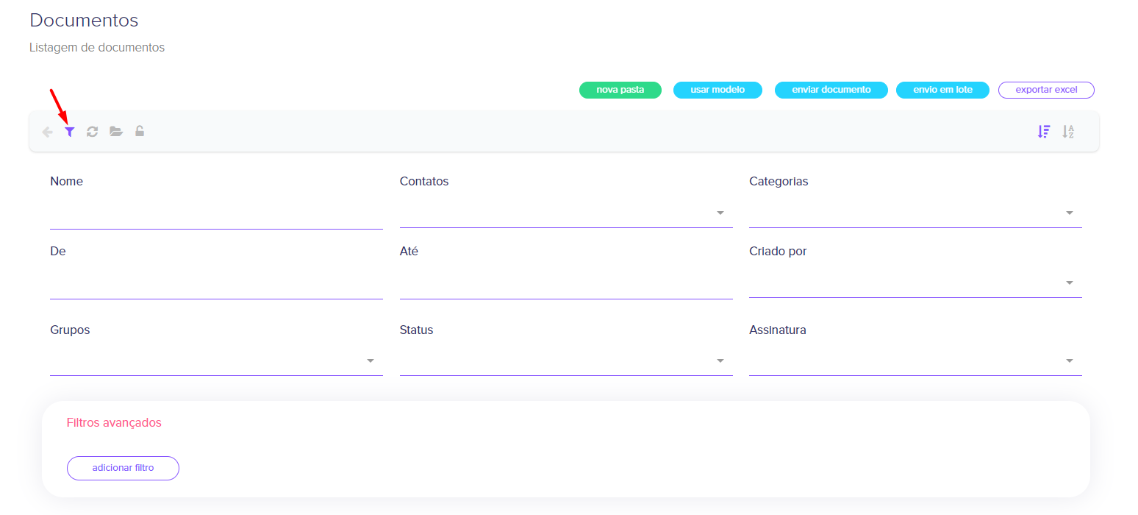Open the Assinatura dropdown

915,361
